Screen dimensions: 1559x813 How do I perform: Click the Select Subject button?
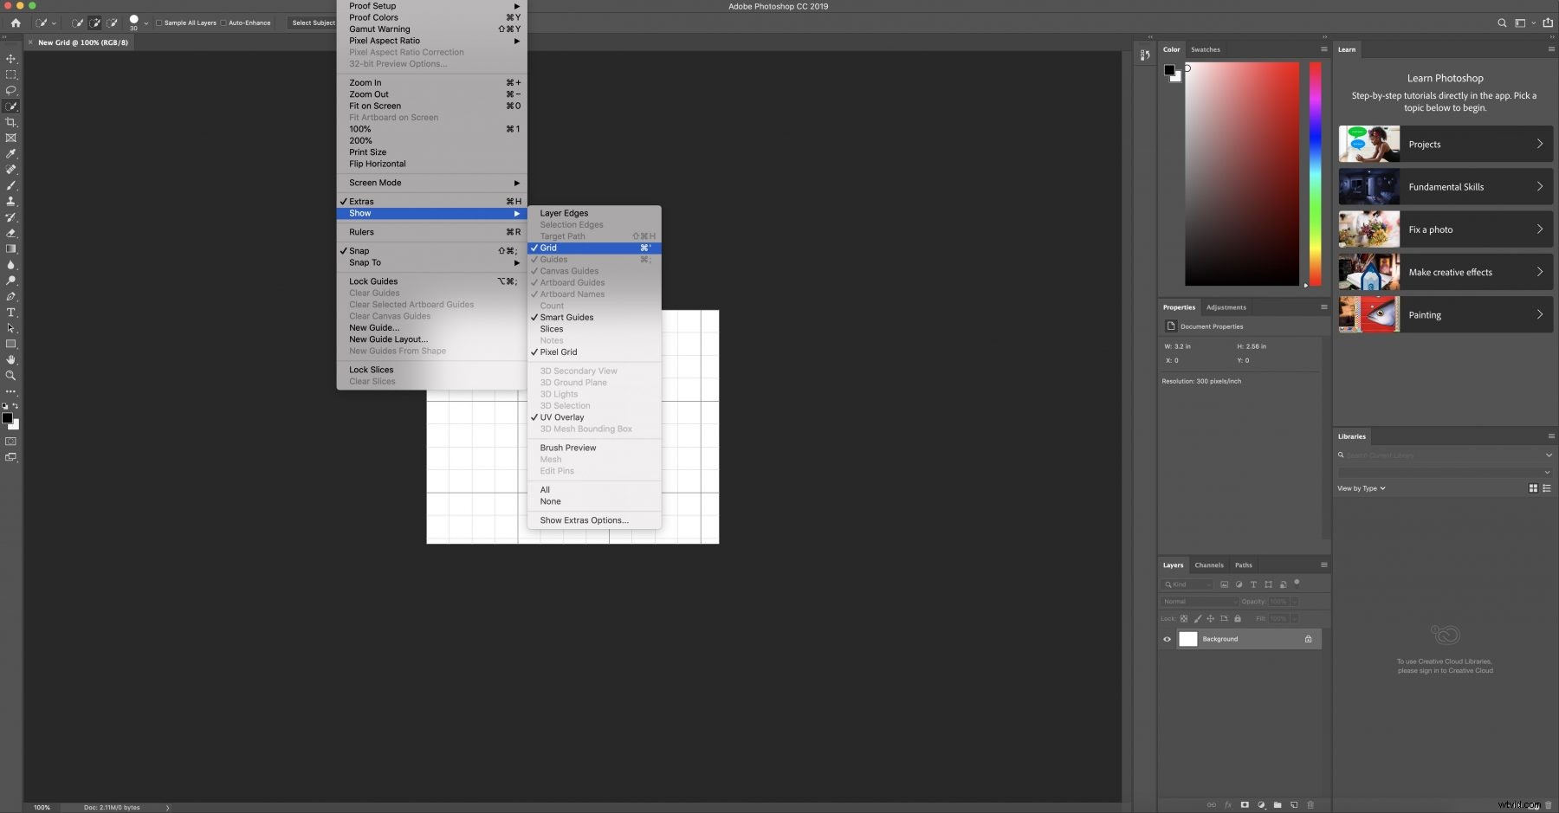point(313,23)
